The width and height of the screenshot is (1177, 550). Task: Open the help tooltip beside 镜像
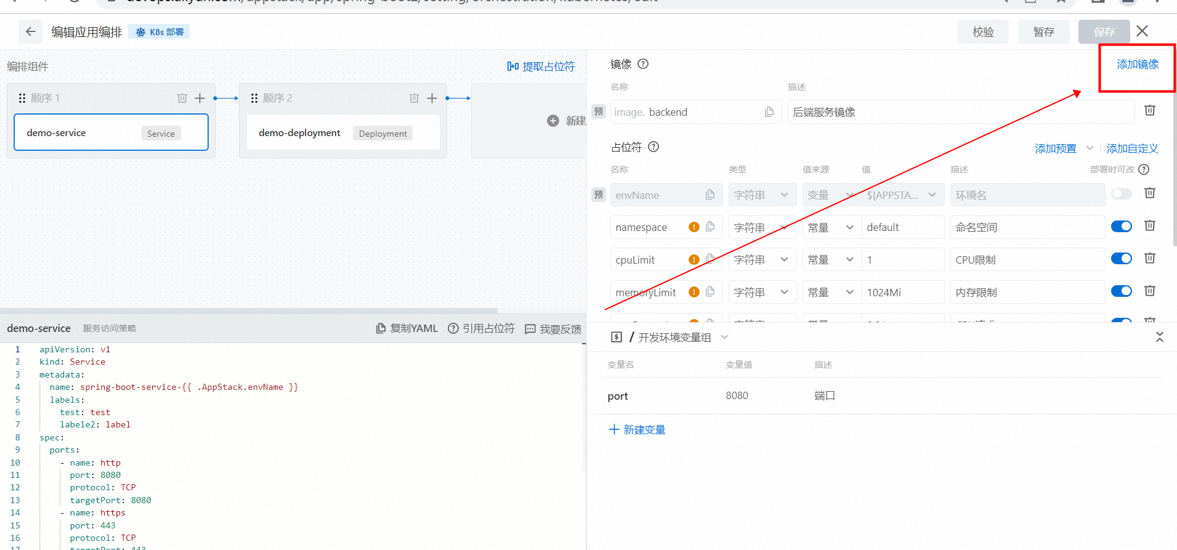pos(643,64)
